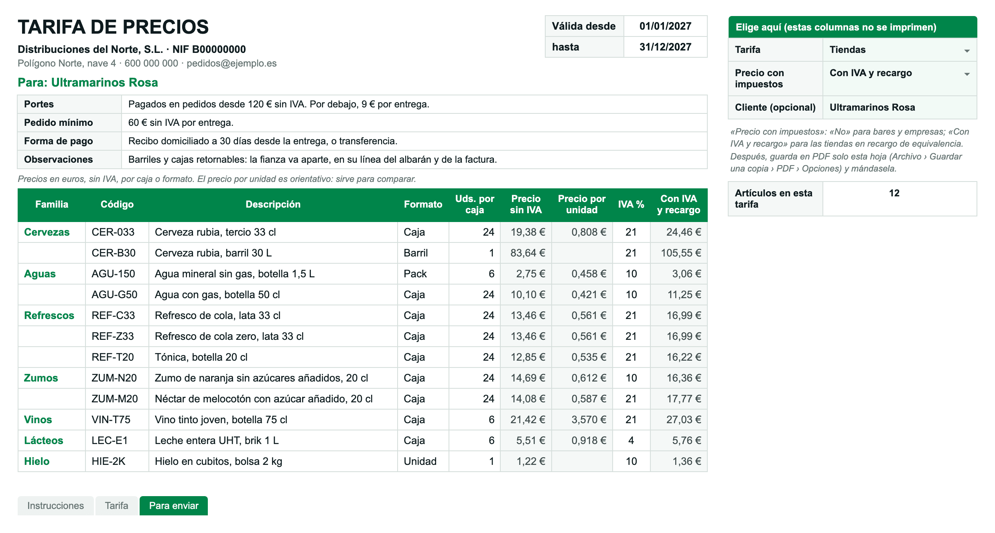Select the Cliente field 'Ultramarinos Rosa'
995x533 pixels.
coord(900,107)
